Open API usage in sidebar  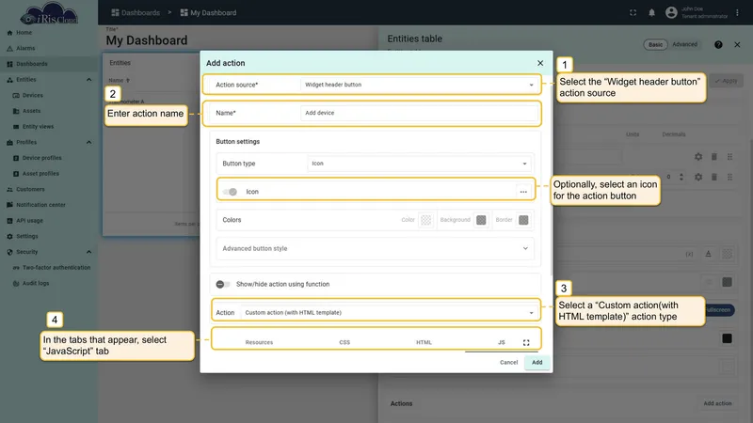click(x=29, y=221)
